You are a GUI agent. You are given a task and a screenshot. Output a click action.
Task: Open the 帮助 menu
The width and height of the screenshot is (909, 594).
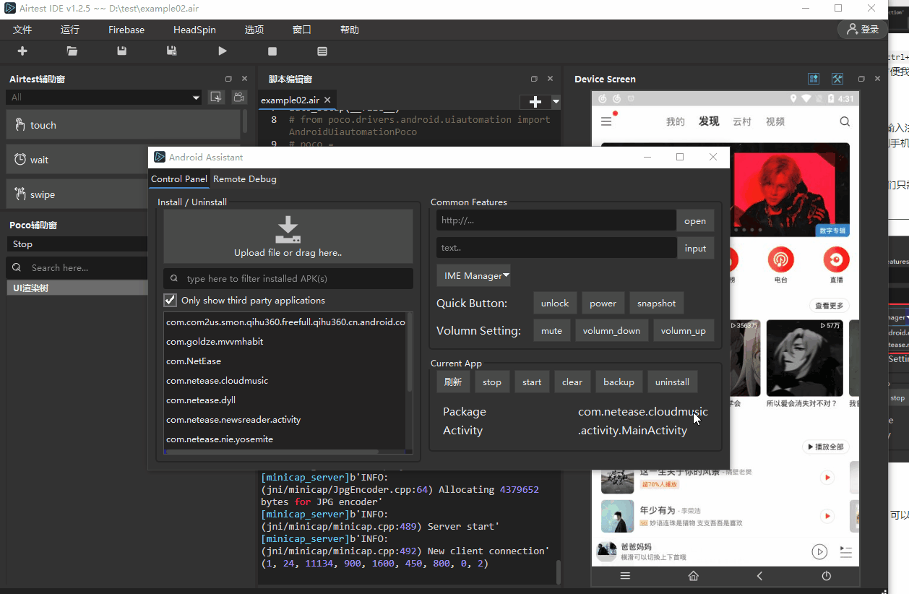pyautogui.click(x=350, y=30)
